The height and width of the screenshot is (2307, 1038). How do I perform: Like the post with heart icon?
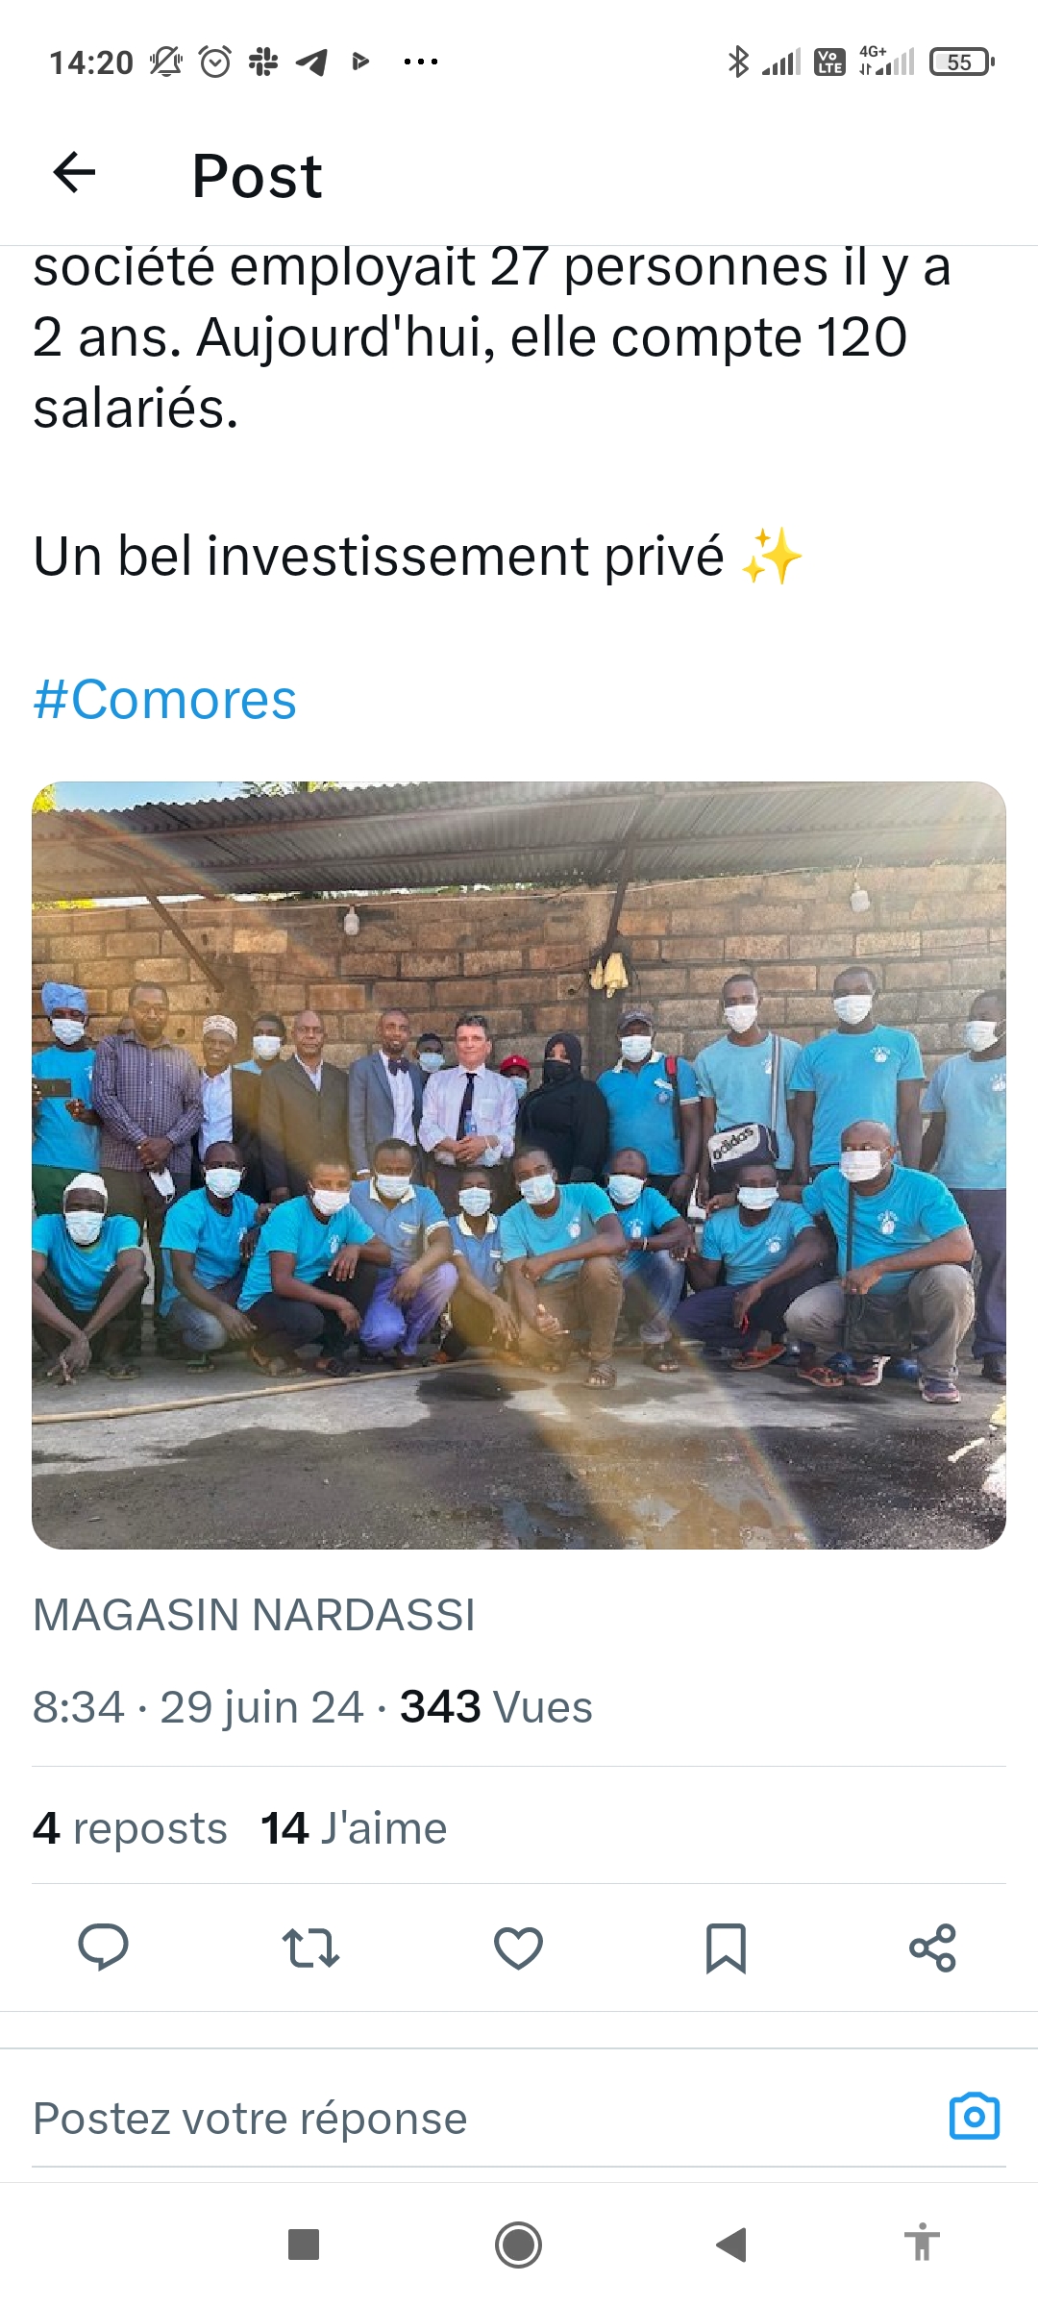coord(518,1947)
